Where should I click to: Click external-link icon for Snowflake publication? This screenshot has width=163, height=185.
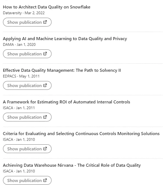[x=45, y=22]
